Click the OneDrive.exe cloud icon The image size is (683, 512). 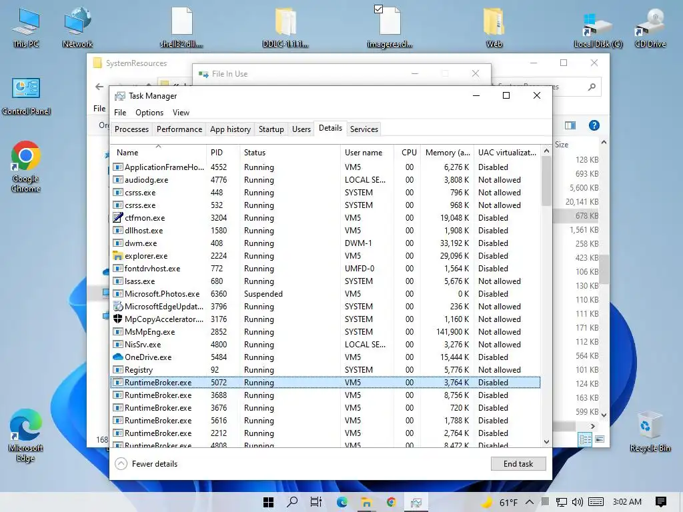(x=117, y=357)
